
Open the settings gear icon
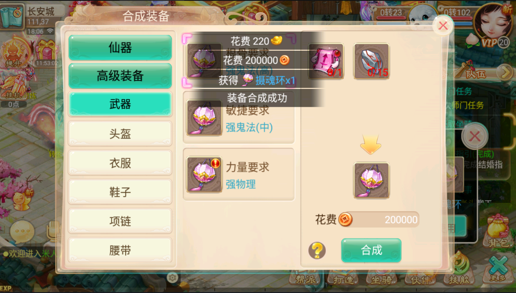click(172, 278)
